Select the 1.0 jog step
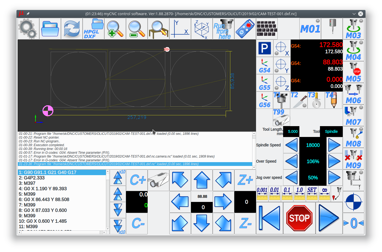This screenshot has width=382, height=252. (x=300, y=194)
